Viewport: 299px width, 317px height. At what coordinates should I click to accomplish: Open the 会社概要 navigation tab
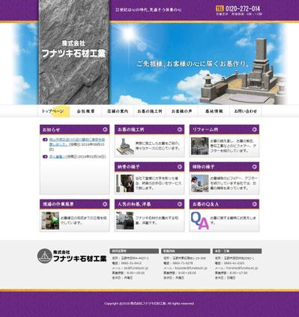(85, 111)
